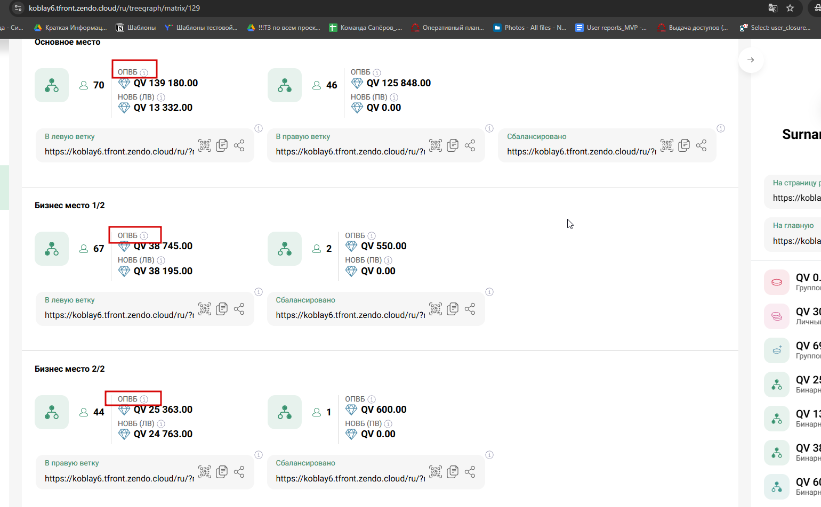Show QR code for Бизнес место 2/2 Сбалансировано
The width and height of the screenshot is (821, 507).
(436, 471)
